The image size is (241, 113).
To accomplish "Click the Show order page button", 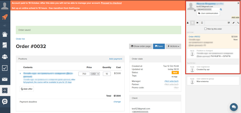I will point(140,46).
